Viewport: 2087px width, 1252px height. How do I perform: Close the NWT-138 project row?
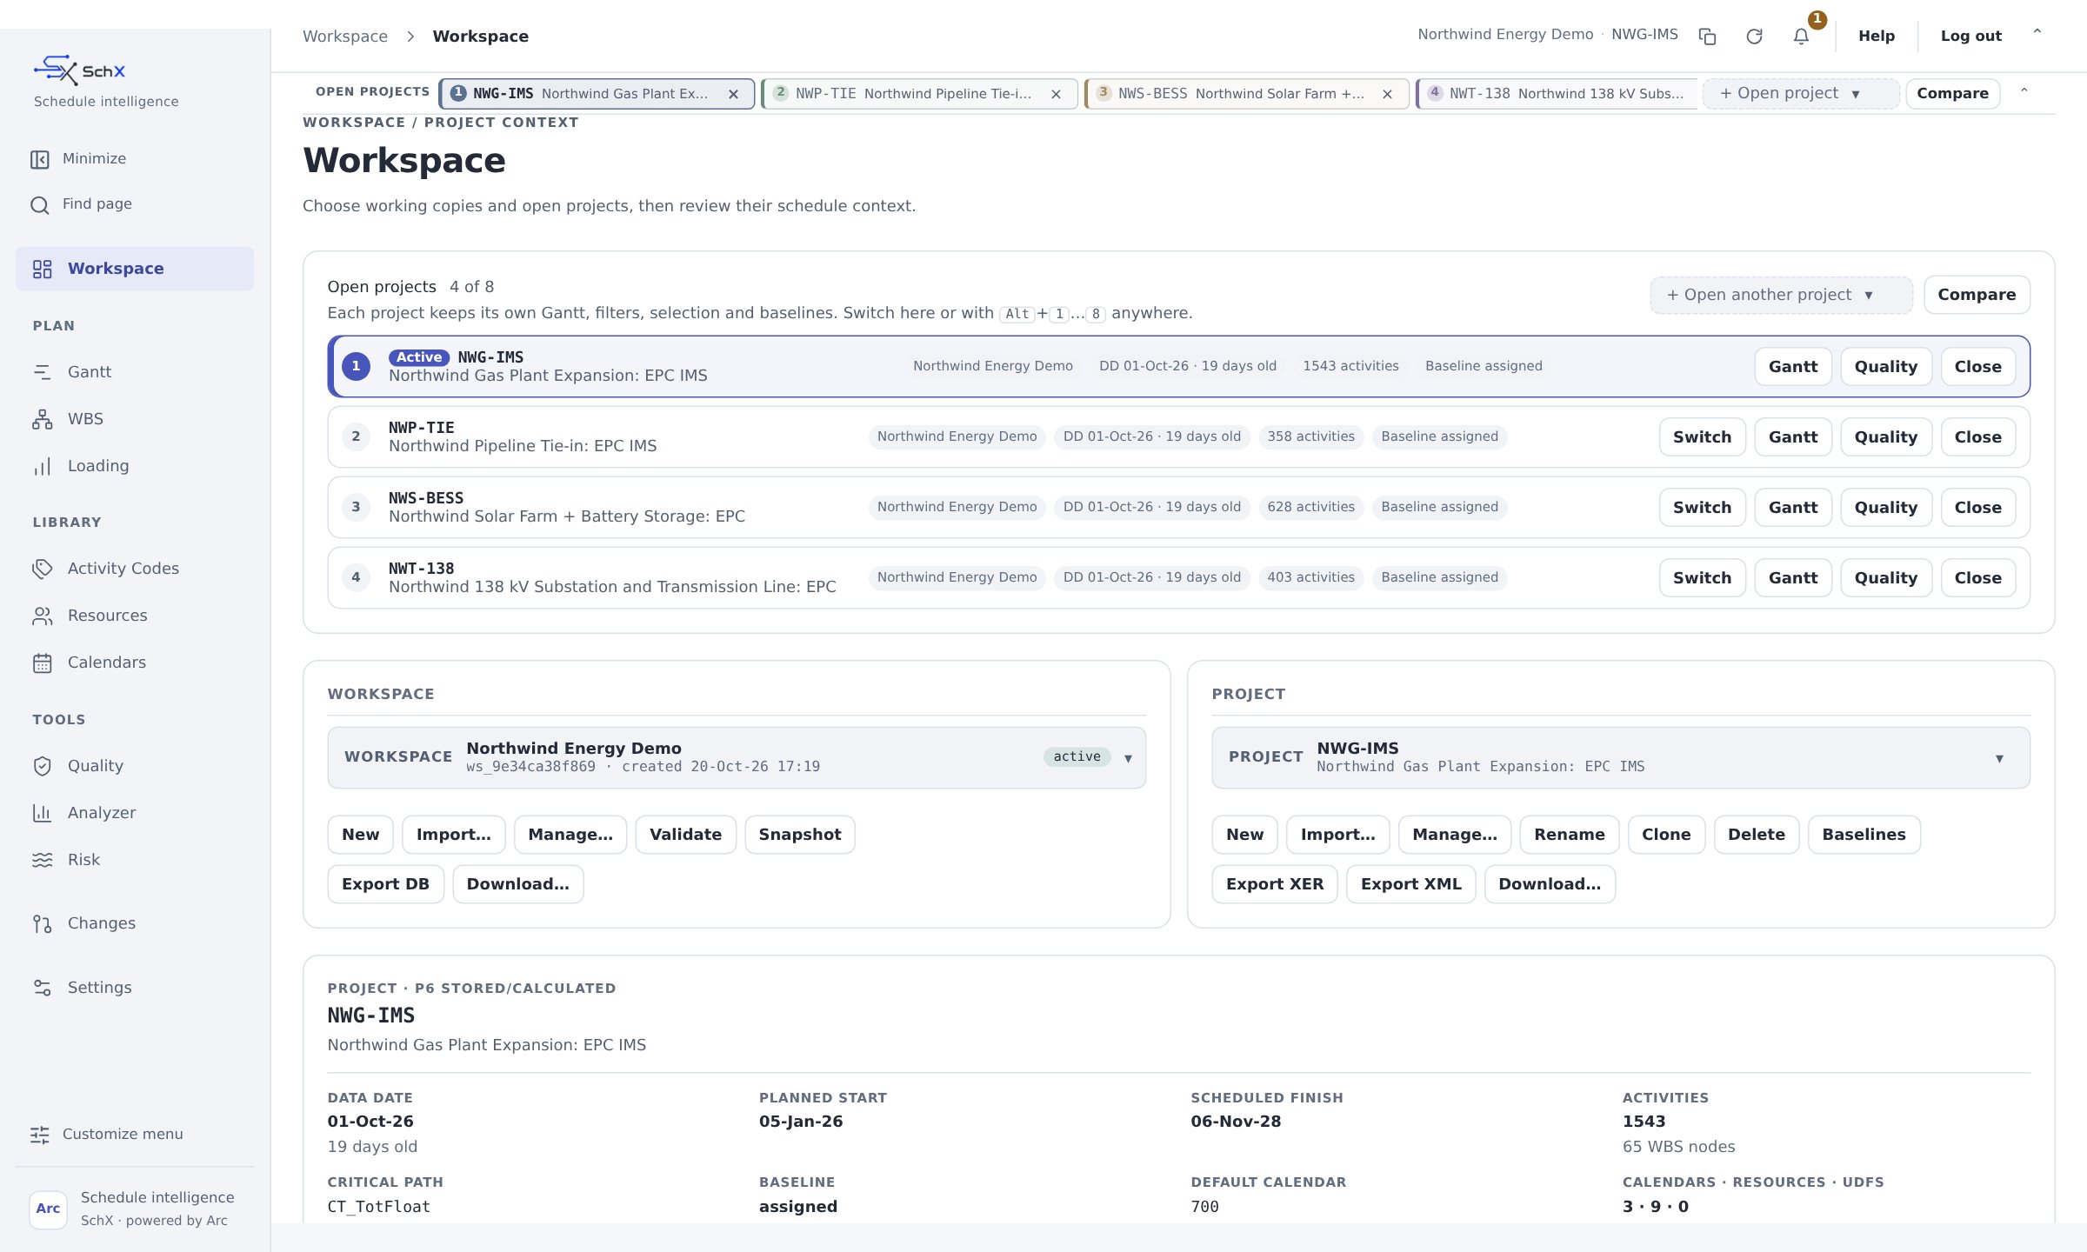(x=1977, y=578)
